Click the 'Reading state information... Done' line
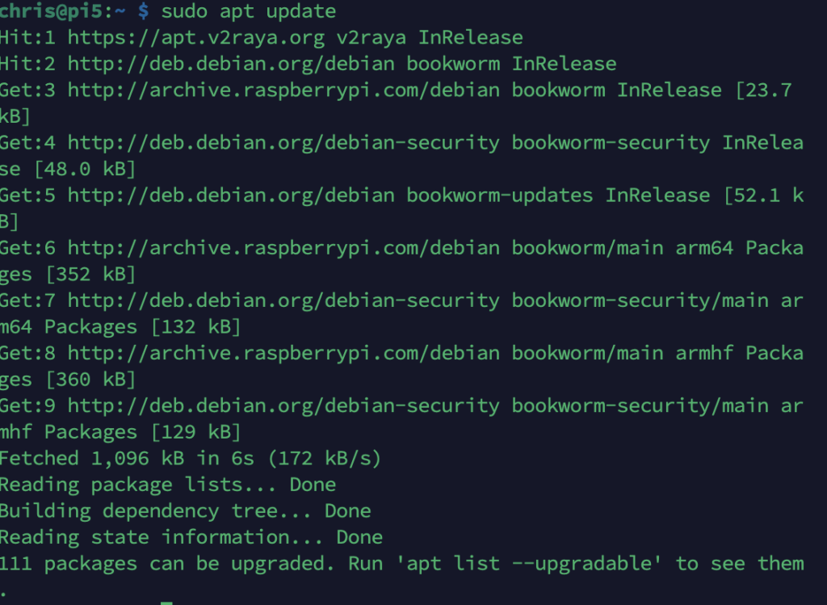The height and width of the screenshot is (605, 827). click(x=191, y=537)
